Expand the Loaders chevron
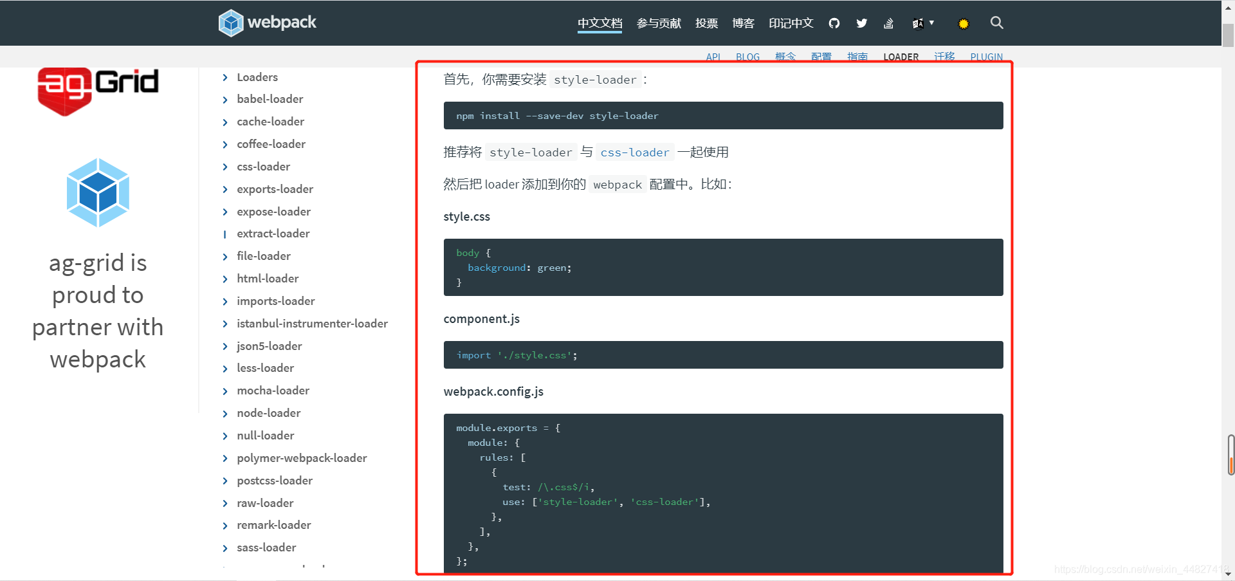Image resolution: width=1235 pixels, height=581 pixels. [x=224, y=77]
